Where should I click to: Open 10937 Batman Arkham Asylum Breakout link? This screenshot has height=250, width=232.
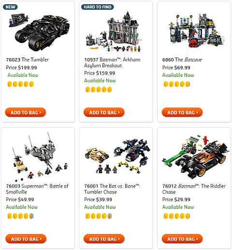(x=112, y=62)
